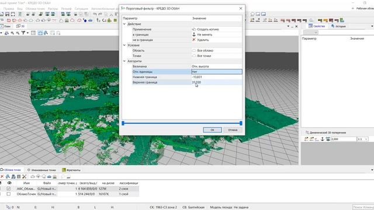Image resolution: width=374 pixels, height=210 pixels.
Task: Toggle eye visibility column header
Action: pos(9,183)
